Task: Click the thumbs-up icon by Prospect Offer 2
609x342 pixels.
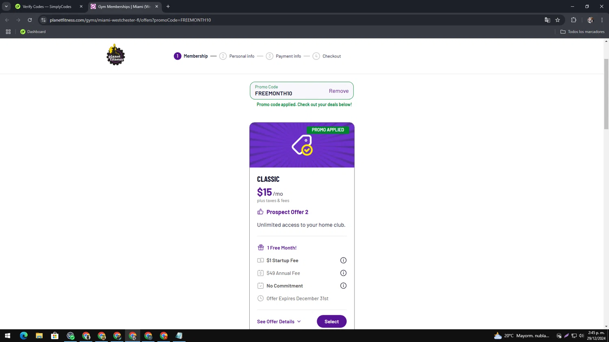Action: (260, 212)
